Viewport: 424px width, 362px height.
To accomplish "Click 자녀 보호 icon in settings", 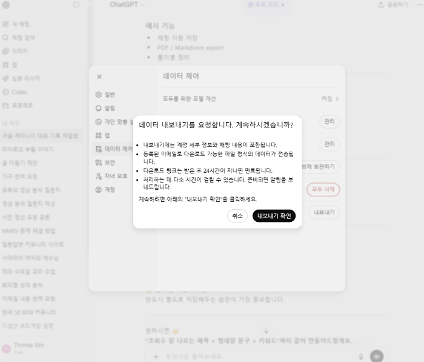I will pyautogui.click(x=98, y=176).
